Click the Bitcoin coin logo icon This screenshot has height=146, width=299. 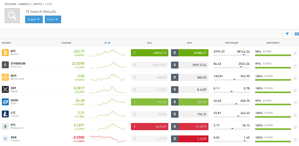pos(5,53)
